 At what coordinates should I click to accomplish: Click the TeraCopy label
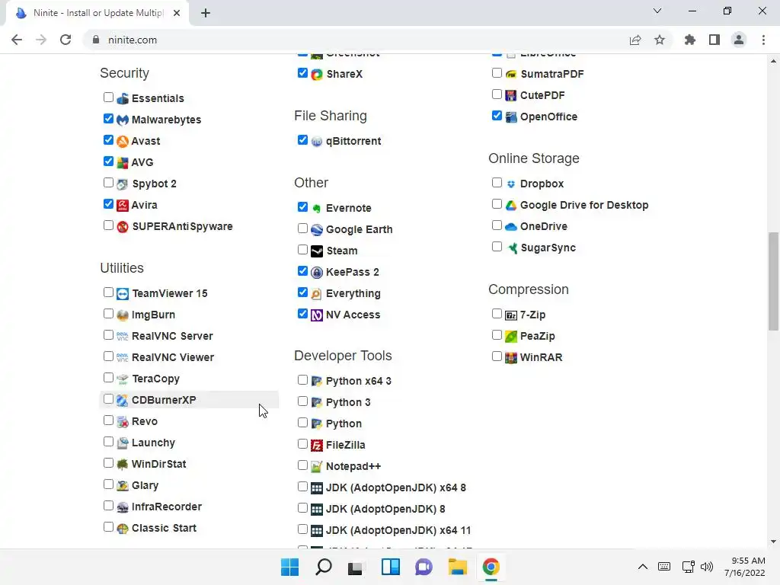click(x=155, y=379)
